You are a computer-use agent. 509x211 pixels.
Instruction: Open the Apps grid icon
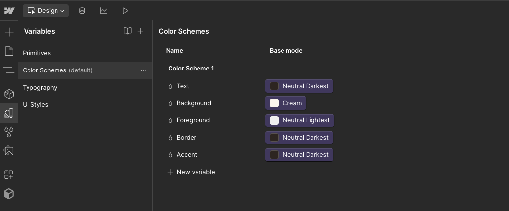coord(9,175)
